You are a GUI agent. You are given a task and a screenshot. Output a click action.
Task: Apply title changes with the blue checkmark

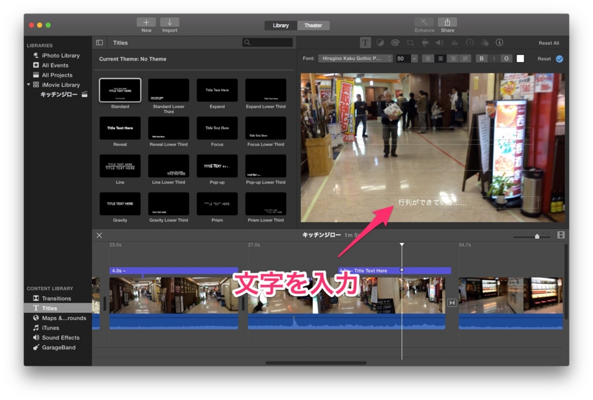[560, 59]
